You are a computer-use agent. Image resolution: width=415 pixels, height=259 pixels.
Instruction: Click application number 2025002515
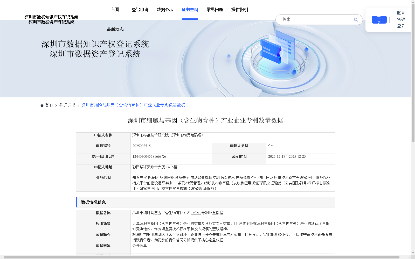[142, 146]
